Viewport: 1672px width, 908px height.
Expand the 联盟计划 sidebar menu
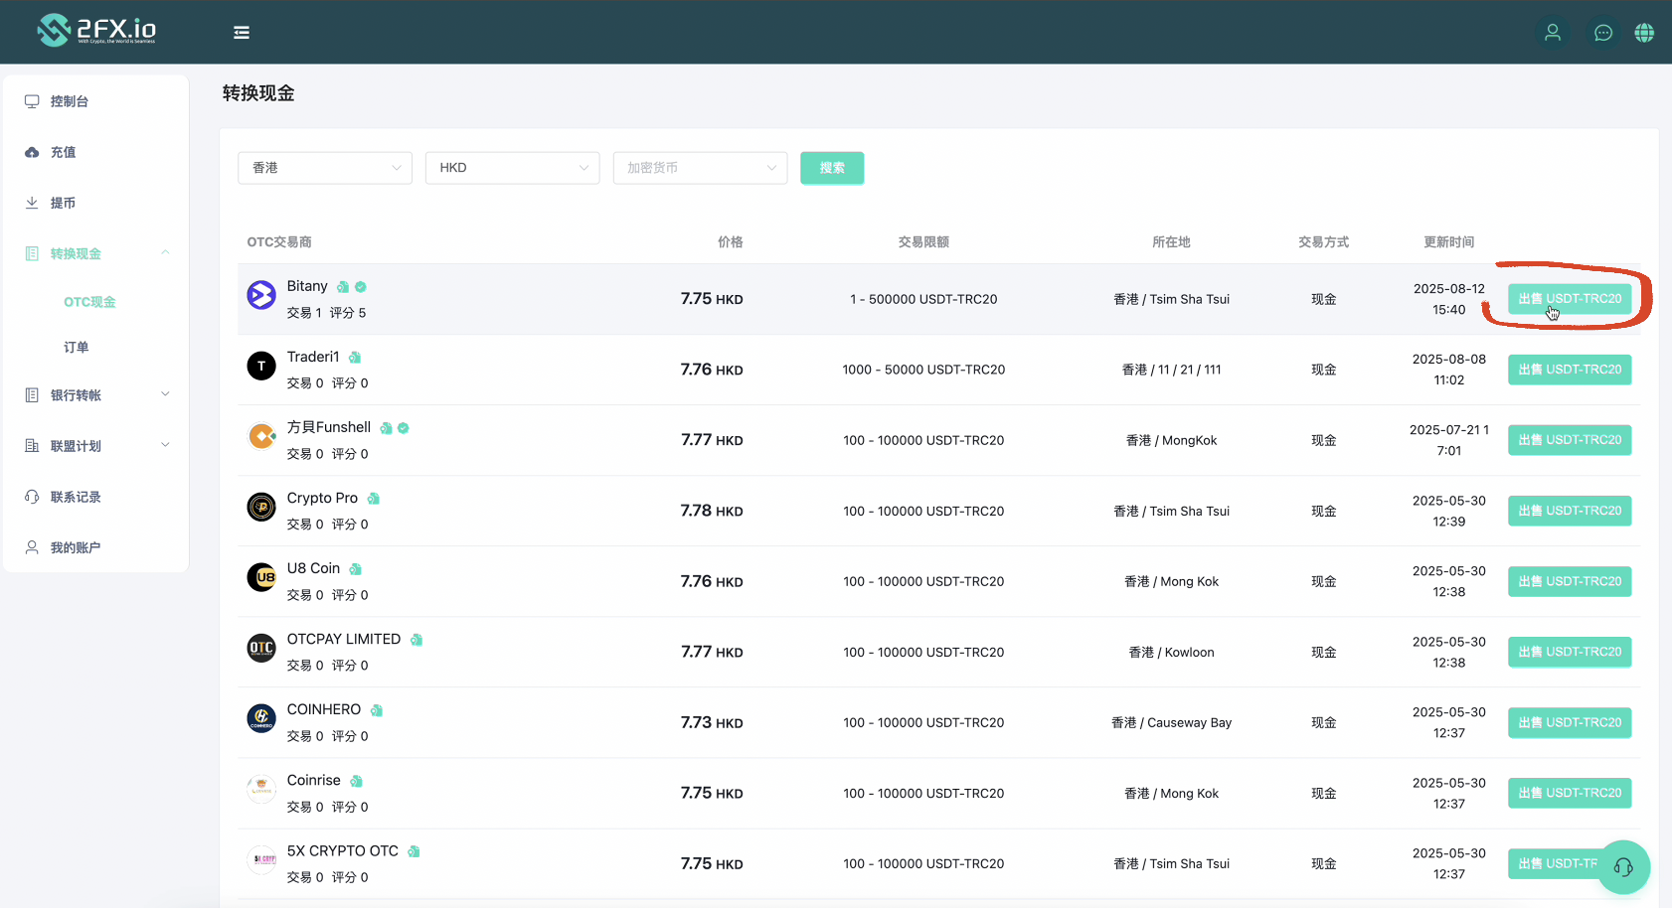(x=96, y=446)
